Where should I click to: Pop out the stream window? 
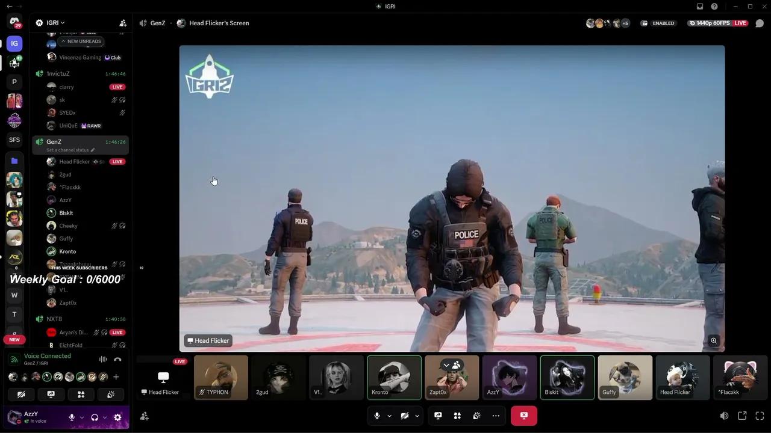tap(742, 416)
